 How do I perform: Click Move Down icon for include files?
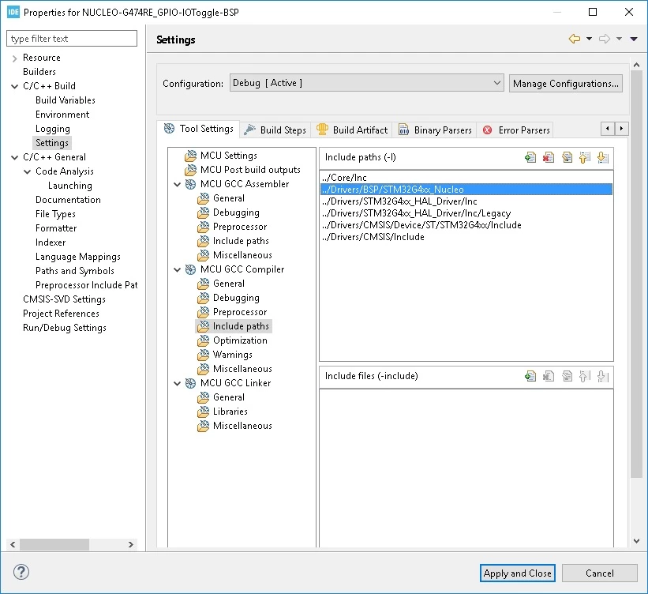pos(603,376)
